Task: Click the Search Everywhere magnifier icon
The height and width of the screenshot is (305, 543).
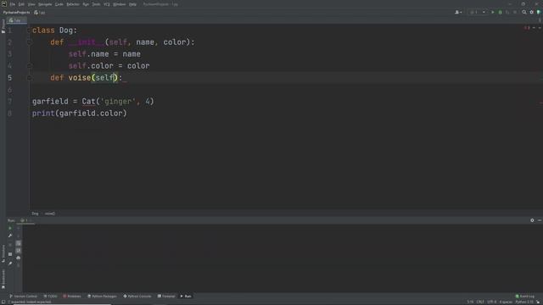Action: [x=524, y=13]
